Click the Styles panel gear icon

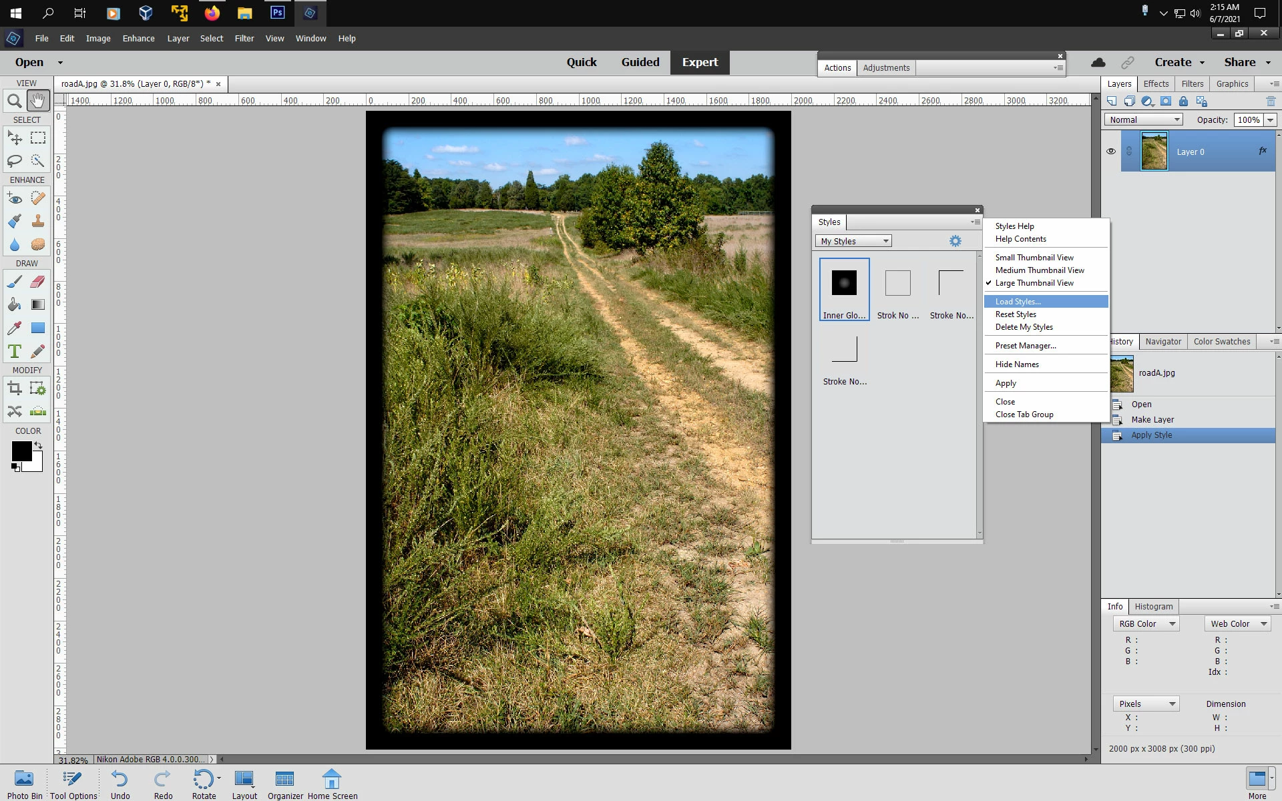coord(955,241)
